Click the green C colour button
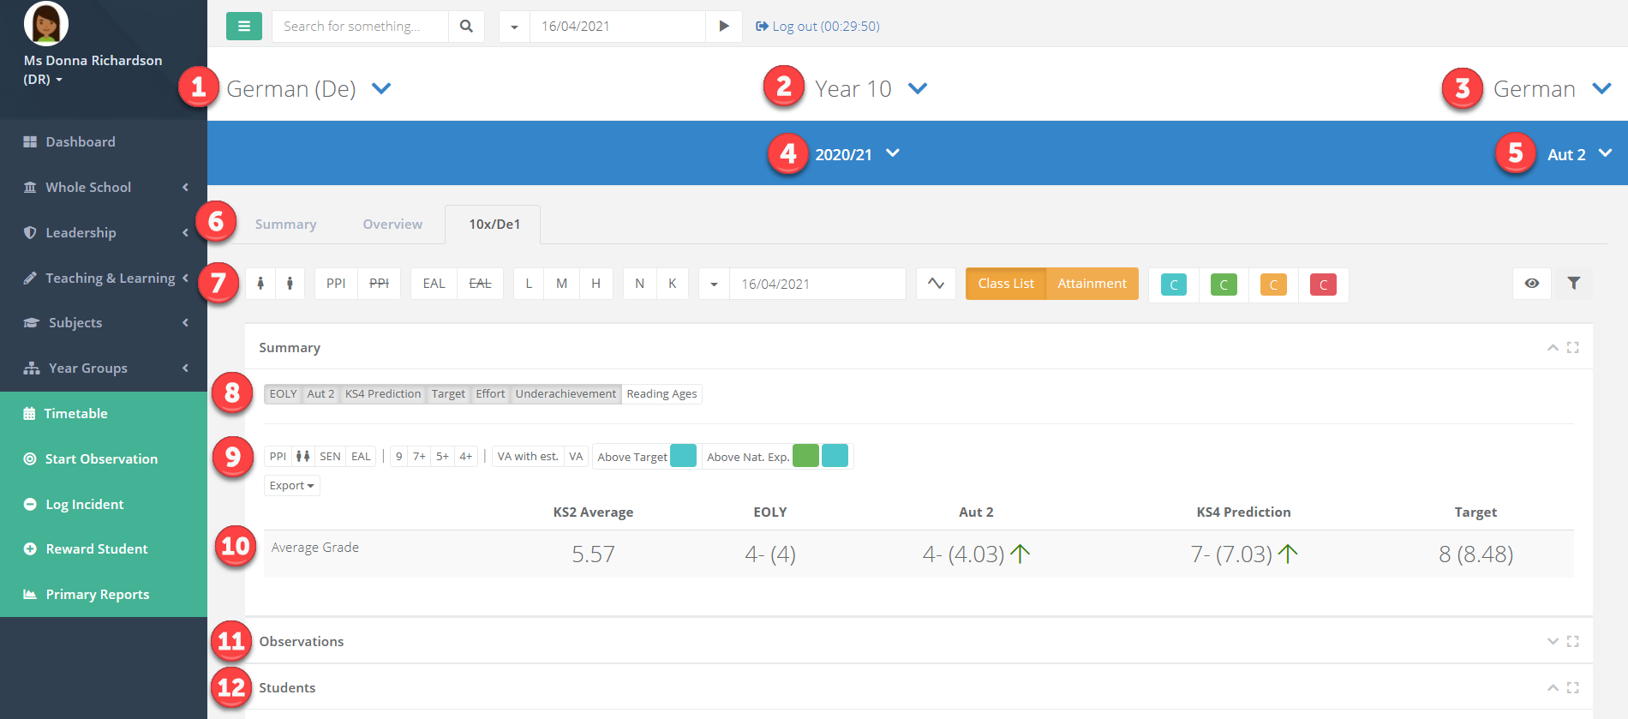Screen dimensions: 1628x719 click(x=1224, y=285)
